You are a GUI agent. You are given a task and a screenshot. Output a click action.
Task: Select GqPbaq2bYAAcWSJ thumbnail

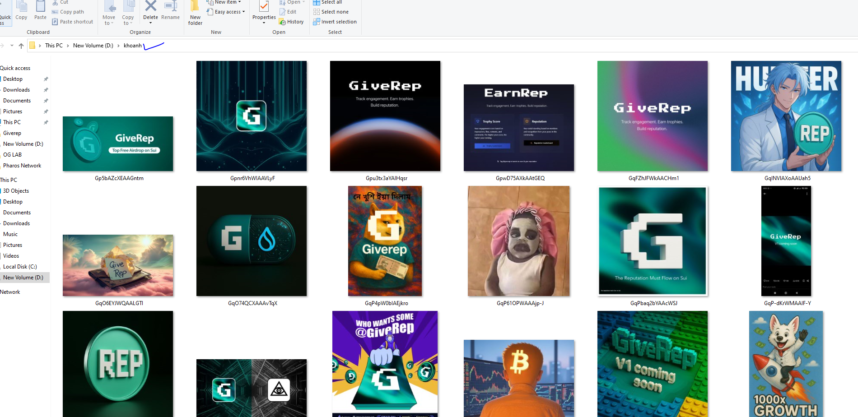[653, 241]
